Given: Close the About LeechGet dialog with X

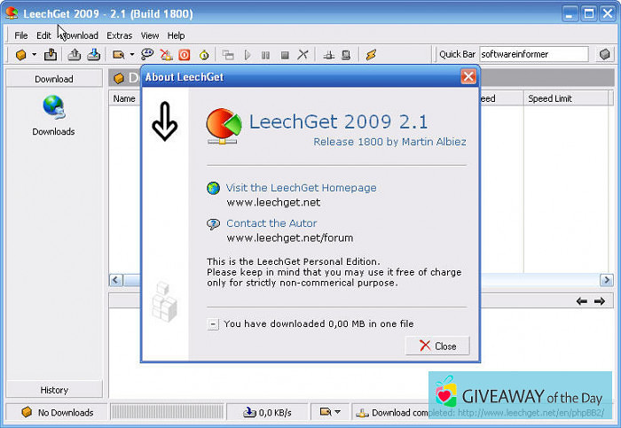Looking at the screenshot, I should coord(468,76).
